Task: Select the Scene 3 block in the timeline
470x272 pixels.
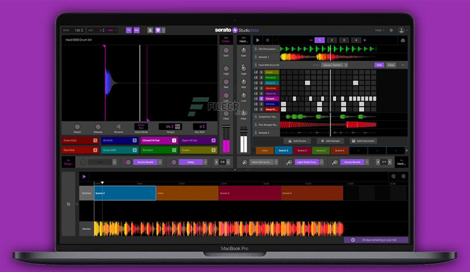Action: (250, 193)
